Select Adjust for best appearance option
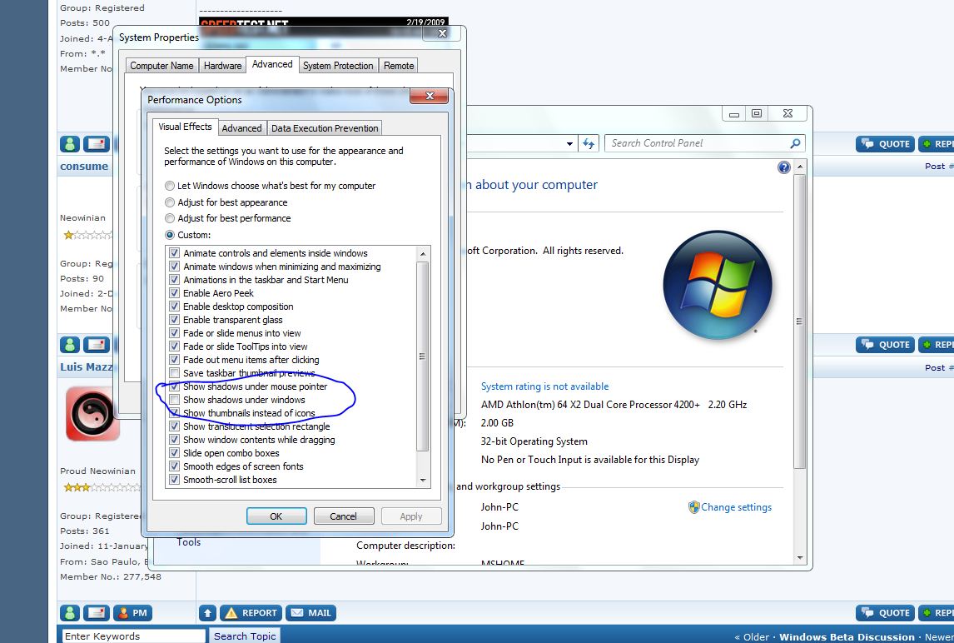Screen dimensions: 954x643 coord(170,202)
